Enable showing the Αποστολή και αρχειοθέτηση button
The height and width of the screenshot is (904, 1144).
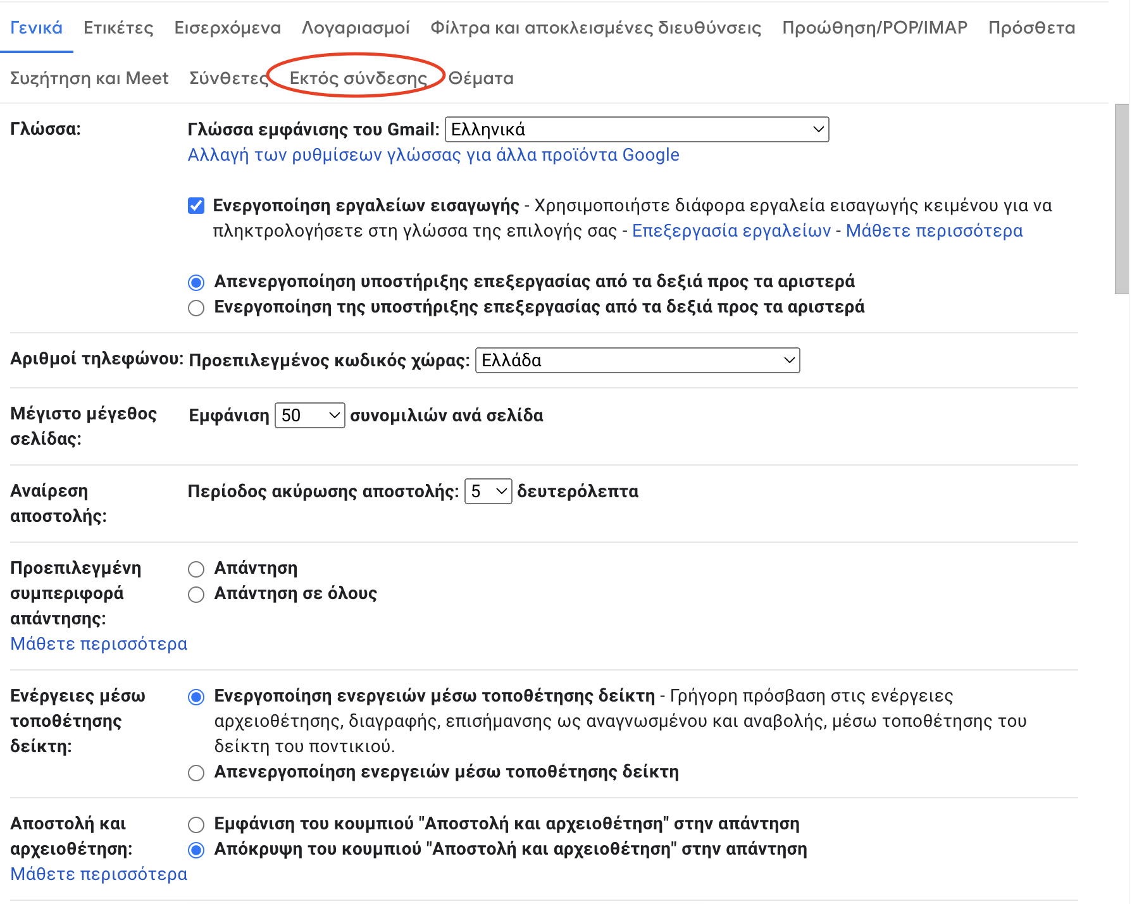(196, 824)
